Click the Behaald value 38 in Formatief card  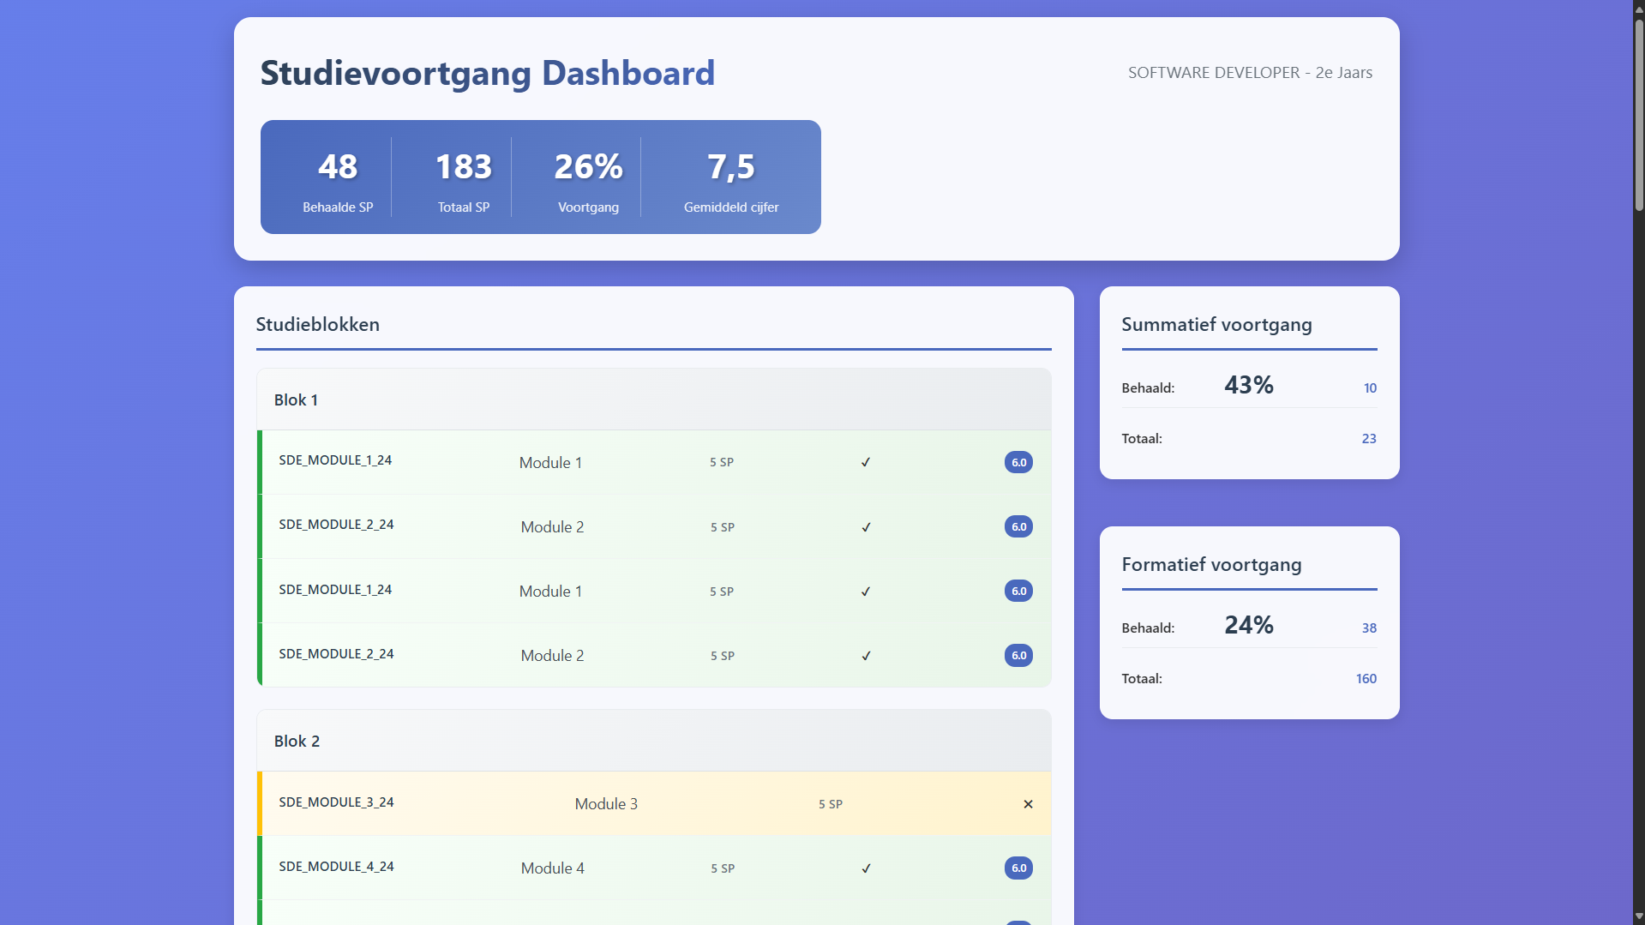[1369, 628]
